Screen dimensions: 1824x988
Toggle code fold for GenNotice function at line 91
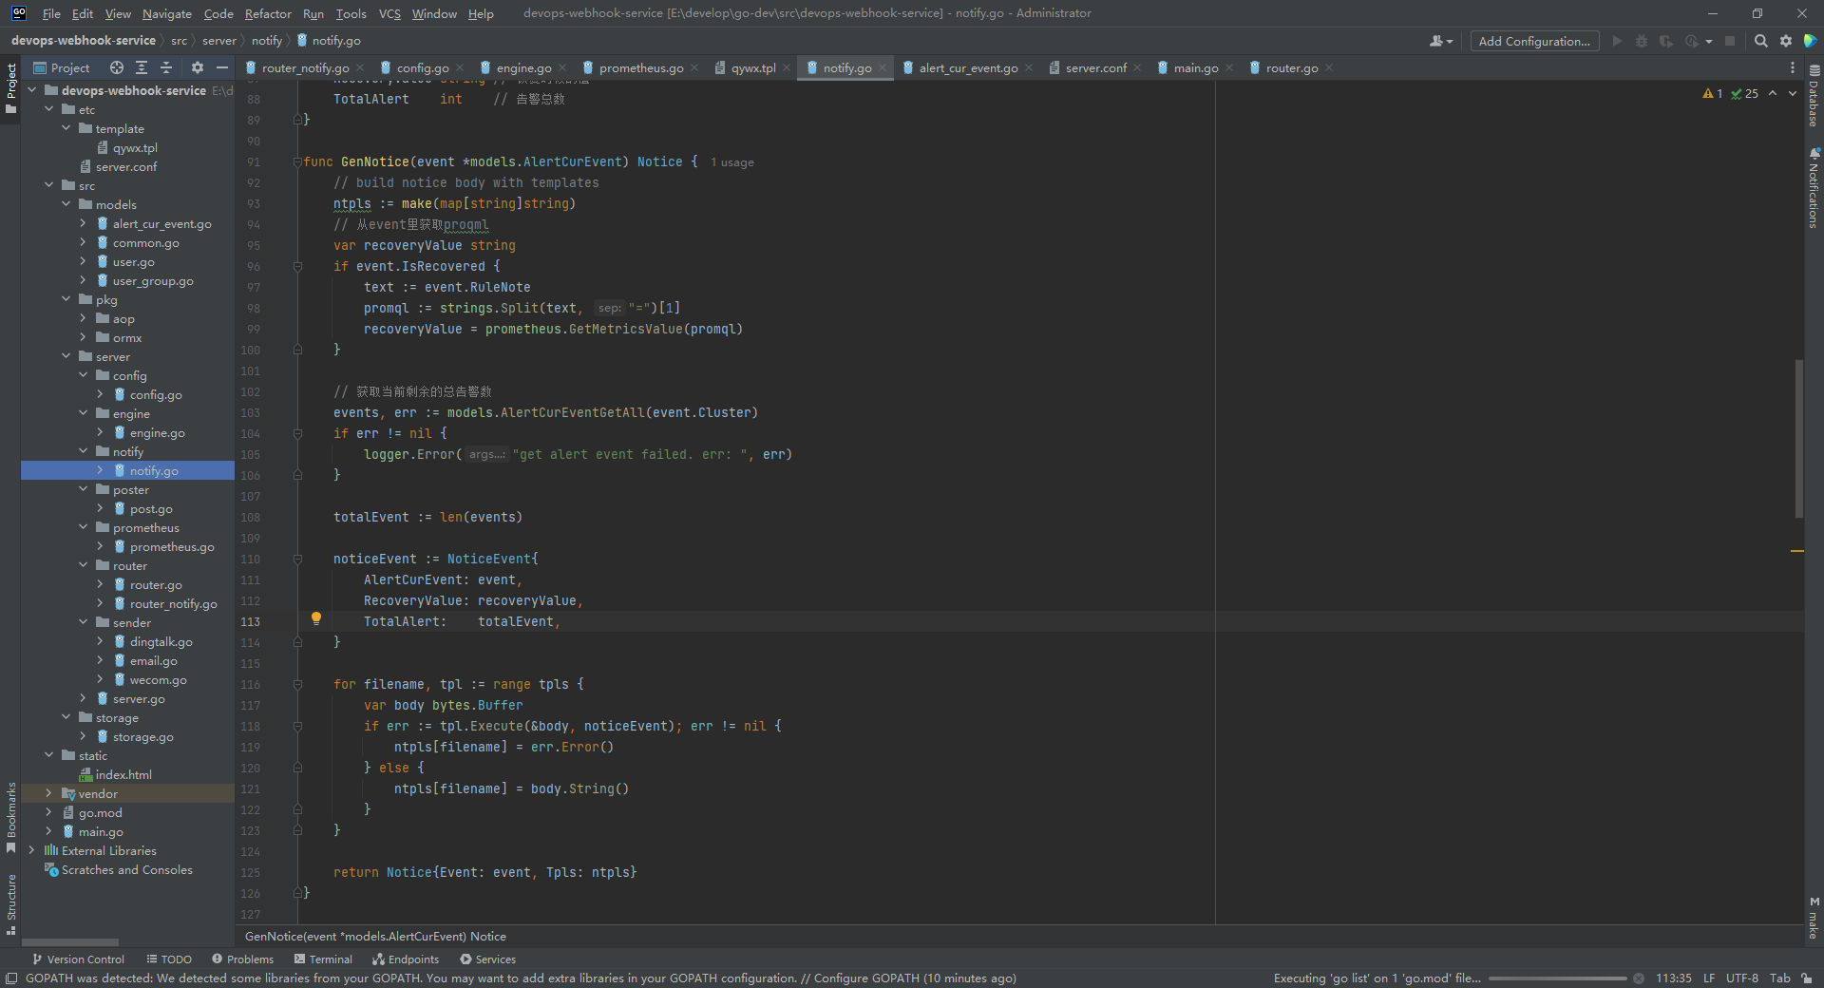[x=297, y=161]
